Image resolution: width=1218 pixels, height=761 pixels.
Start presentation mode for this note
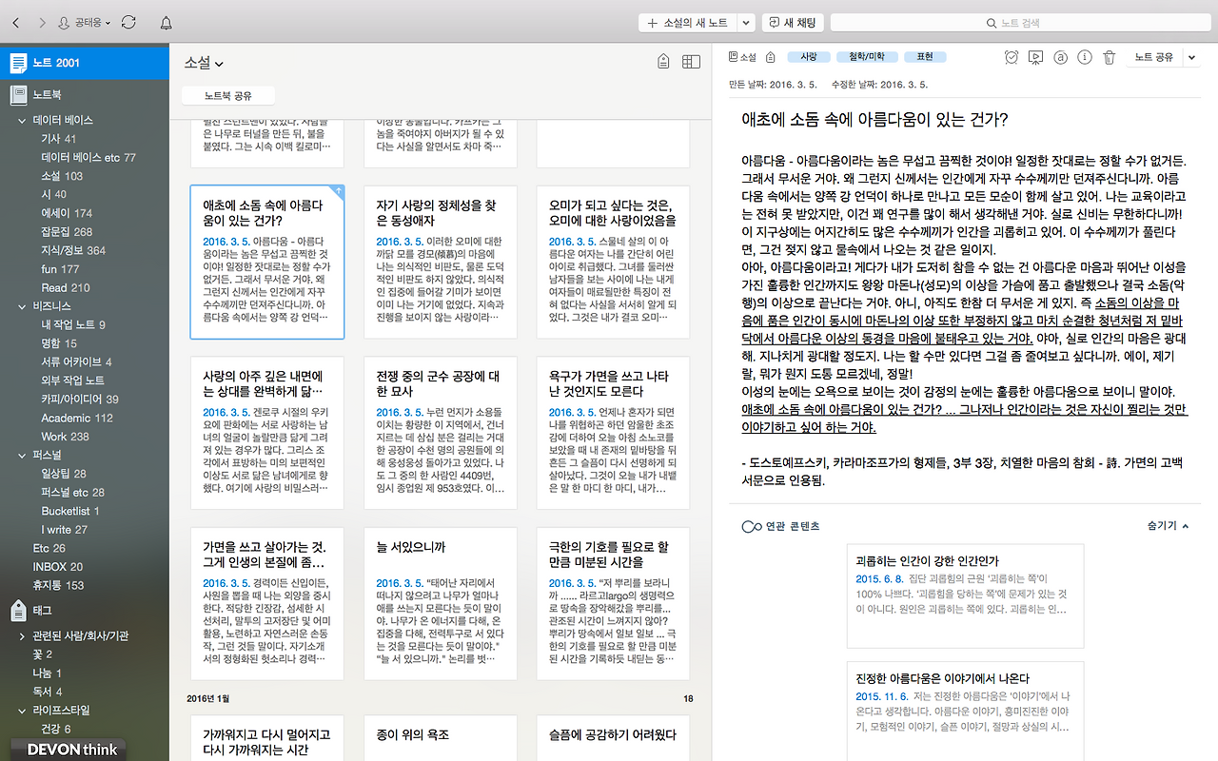coord(1036,58)
